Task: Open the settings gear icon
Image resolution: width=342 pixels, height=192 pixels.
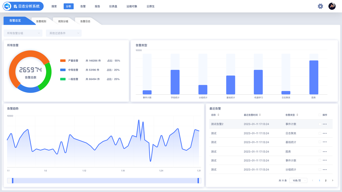Action: [320, 6]
